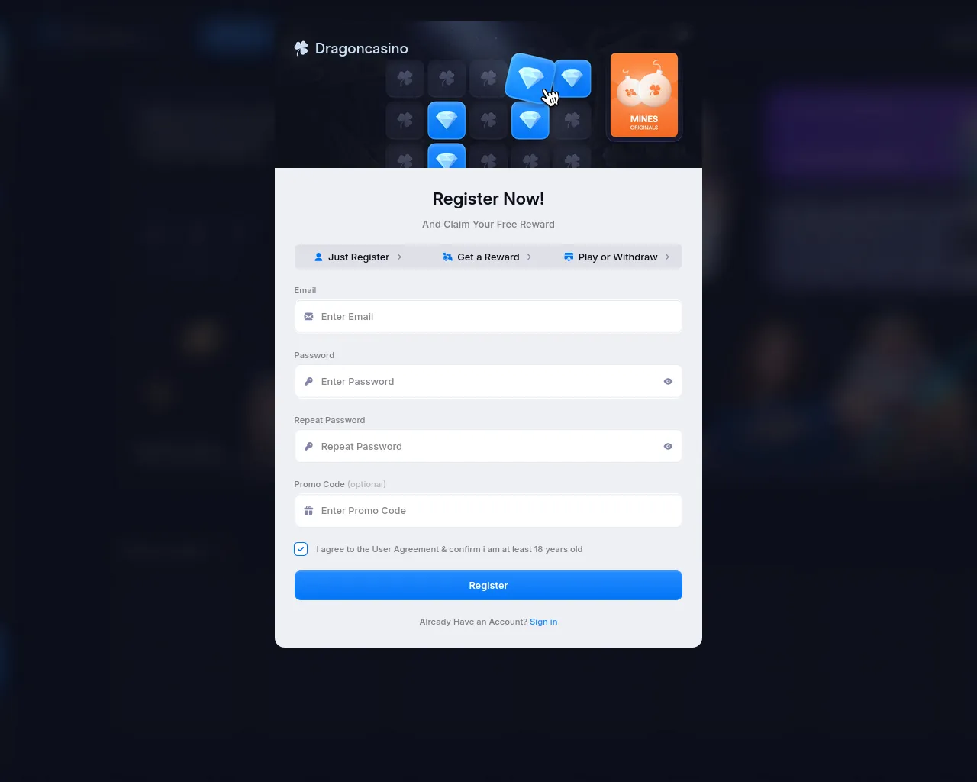
Task: Click the key icon in Enter Password field
Action: click(308, 382)
